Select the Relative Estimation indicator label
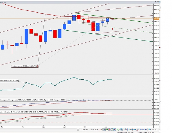172x133 pixels. click(34, 112)
